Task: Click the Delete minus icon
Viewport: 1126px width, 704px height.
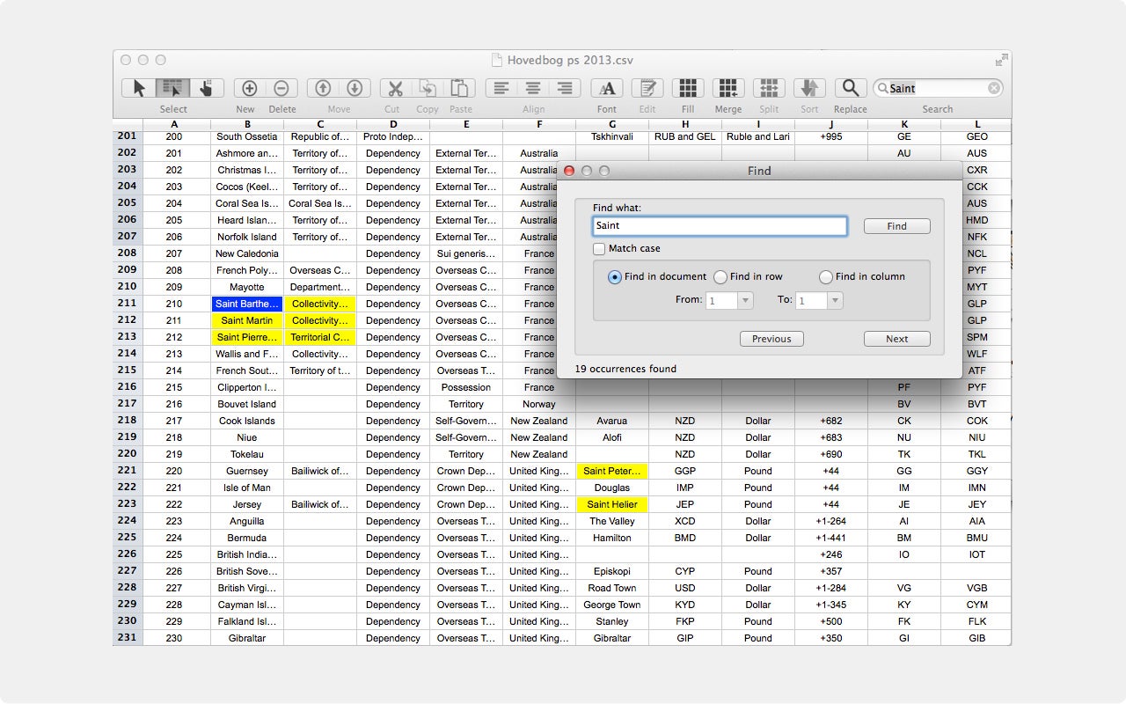Action: point(281,88)
